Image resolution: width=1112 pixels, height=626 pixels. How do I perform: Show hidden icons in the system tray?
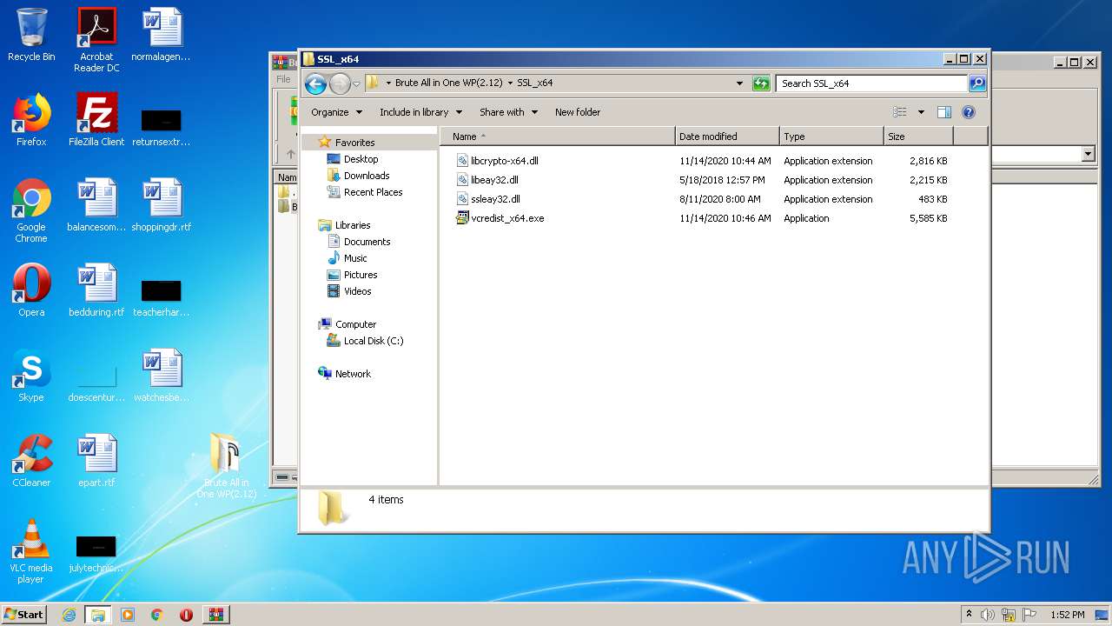click(969, 615)
